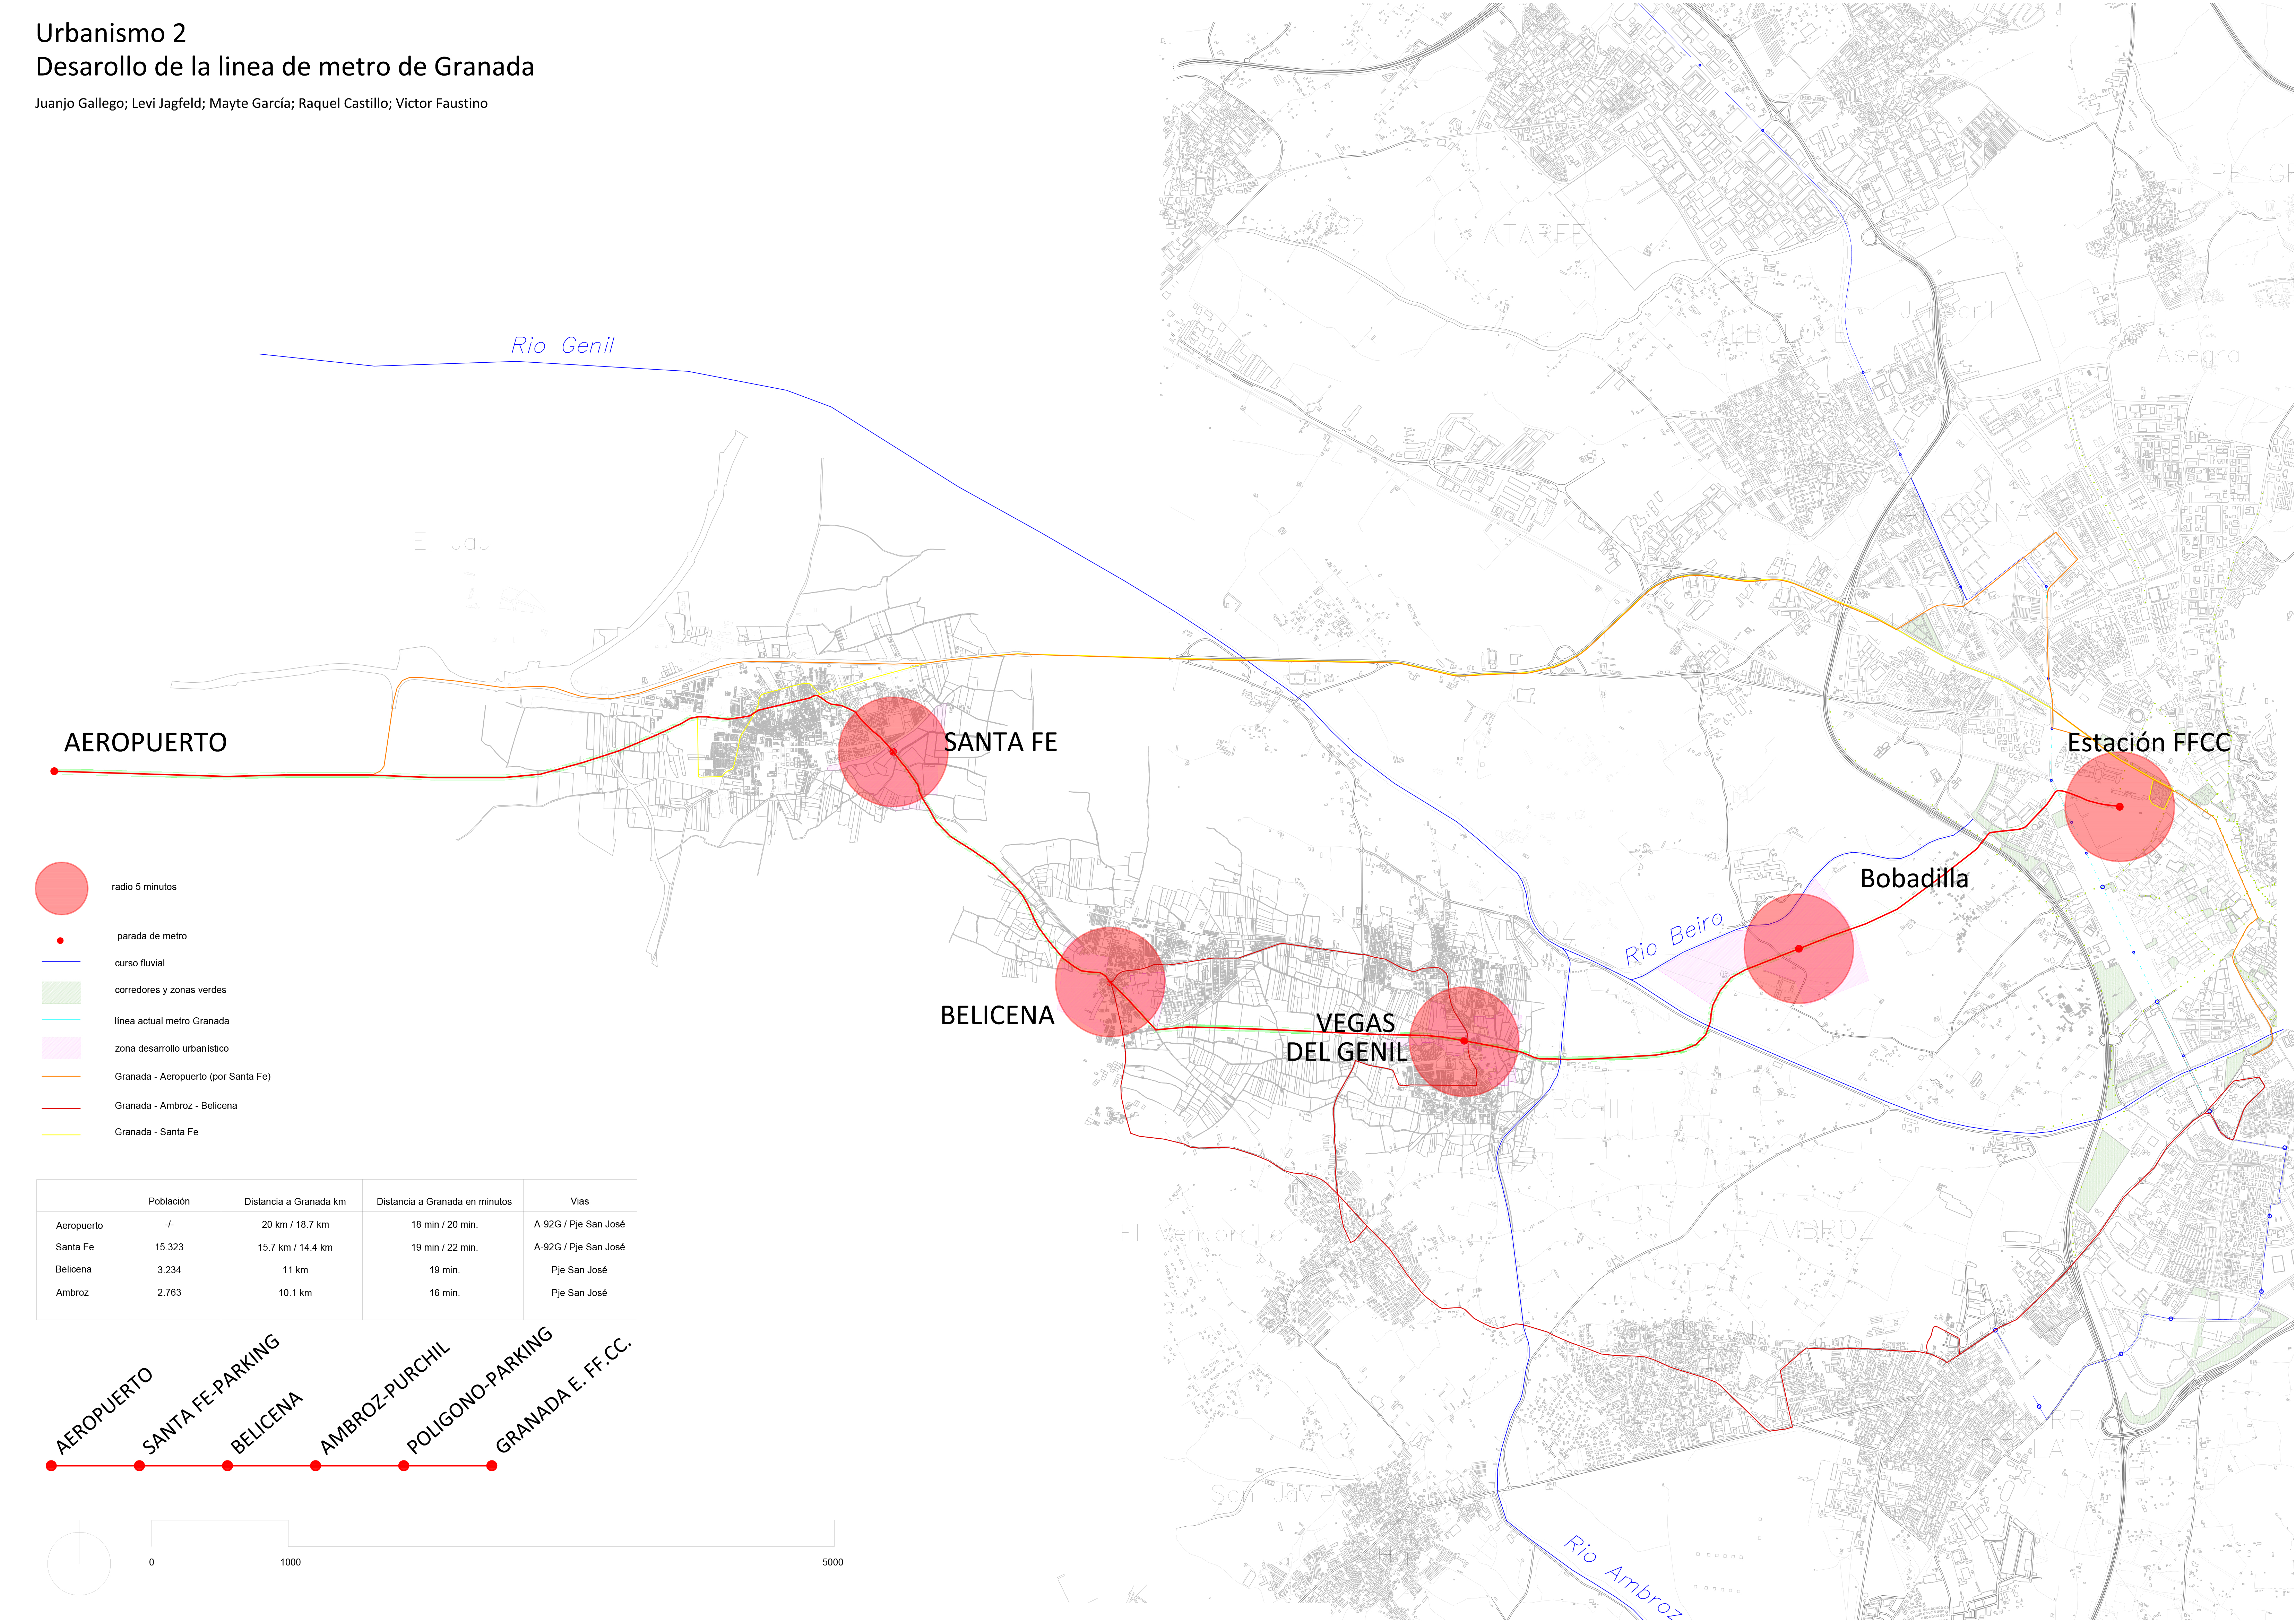2296x1622 pixels.
Task: Click the scale bar label '5000'
Action: [x=833, y=1562]
